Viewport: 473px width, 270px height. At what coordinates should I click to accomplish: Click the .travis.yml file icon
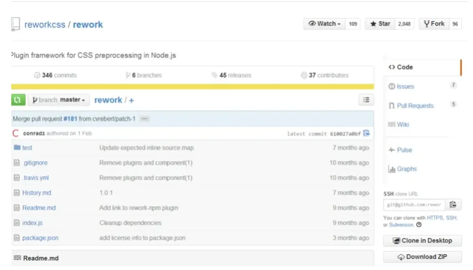[17, 177]
